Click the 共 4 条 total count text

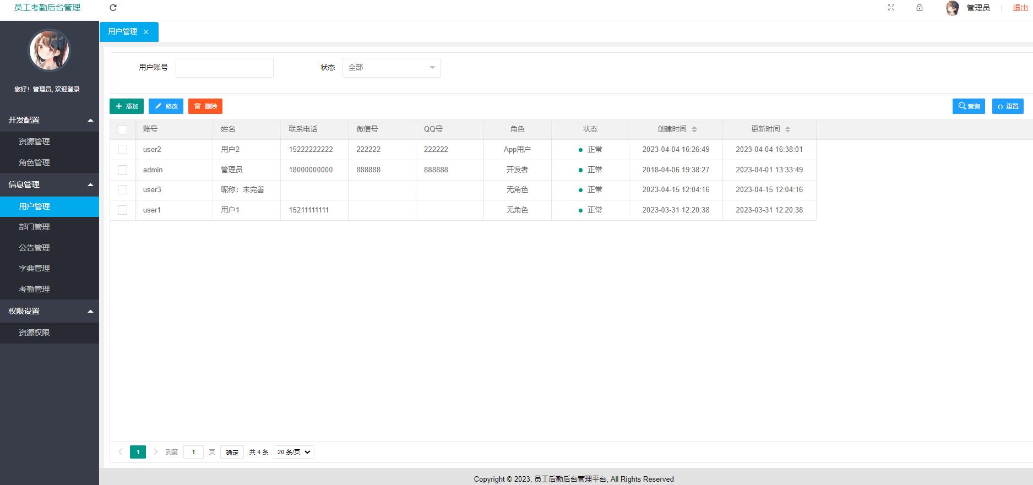coord(259,452)
